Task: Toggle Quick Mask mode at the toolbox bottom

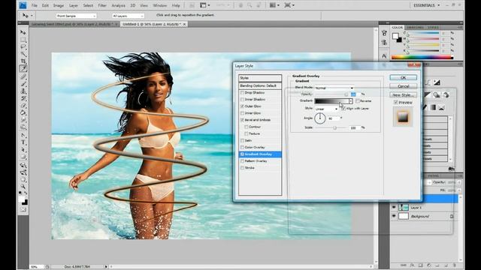Action: click(23, 210)
